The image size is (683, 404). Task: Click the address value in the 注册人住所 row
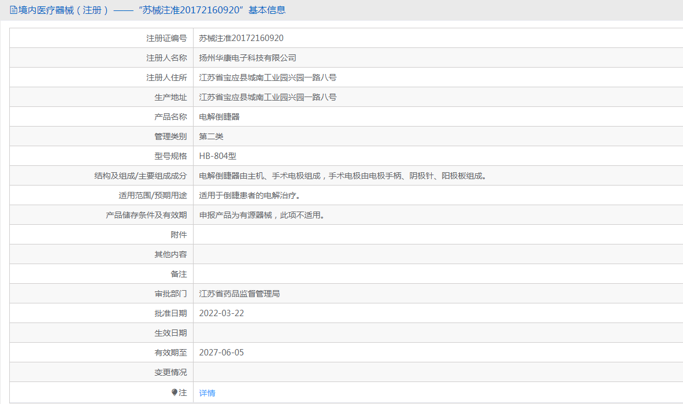coord(268,77)
